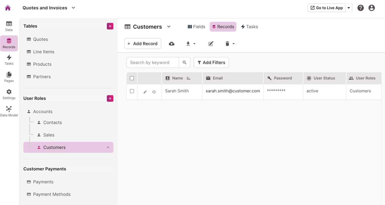Image resolution: width=385 pixels, height=205 pixels.
Task: Switch to the Fields tab
Action: [x=197, y=27]
